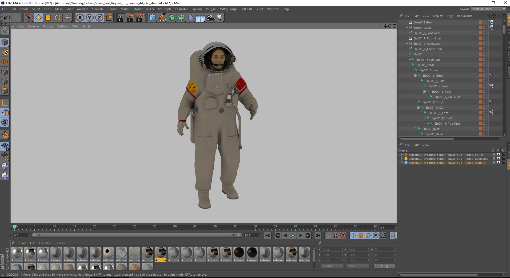Click the Coordinate System icon

[109, 18]
